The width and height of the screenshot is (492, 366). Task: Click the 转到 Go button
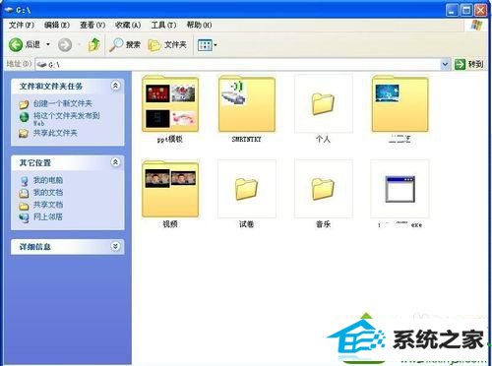pos(469,64)
